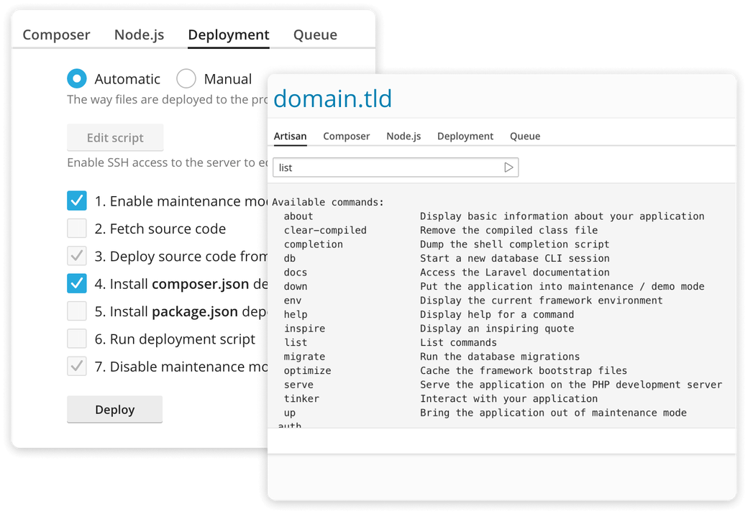Enable step 6 Run deployment script

(x=76, y=339)
